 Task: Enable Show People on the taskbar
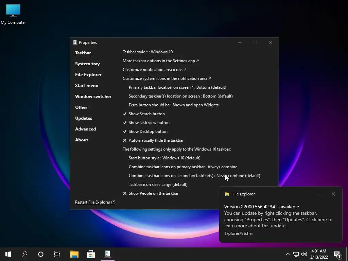click(x=151, y=193)
